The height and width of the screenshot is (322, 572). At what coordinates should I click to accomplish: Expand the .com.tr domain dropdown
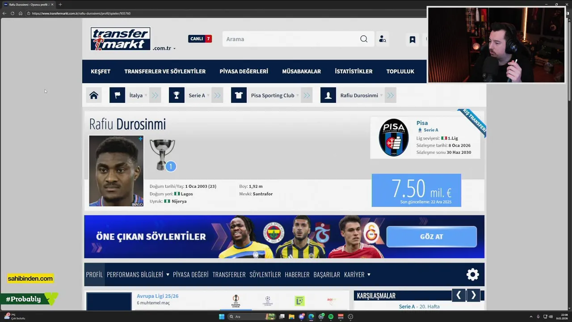(174, 48)
